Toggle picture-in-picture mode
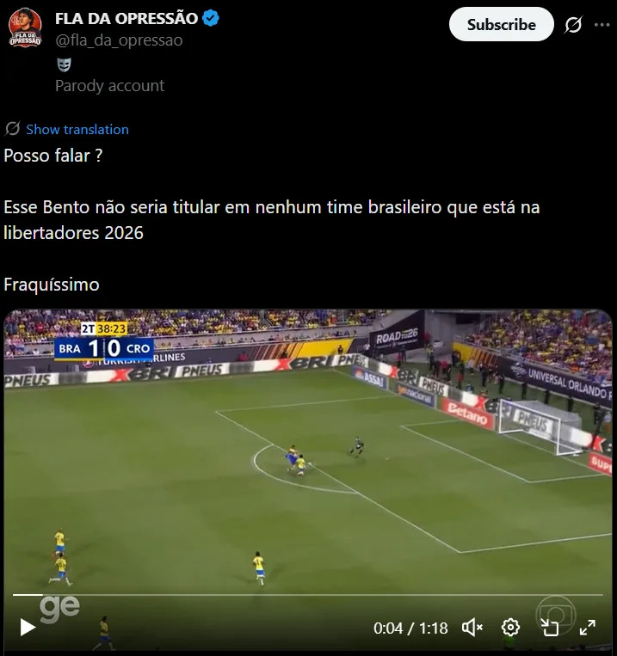Screen dimensions: 617x656 (549, 628)
